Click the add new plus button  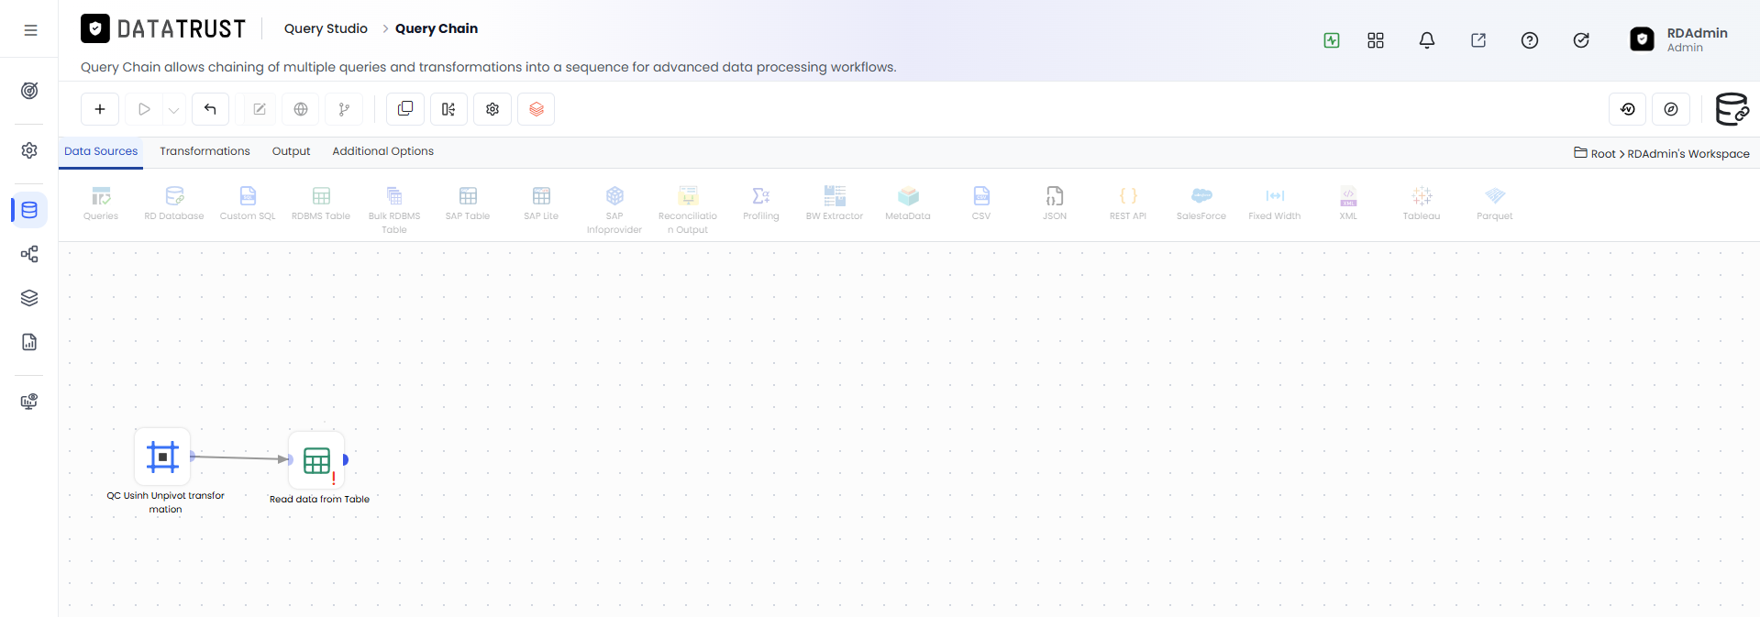tap(100, 109)
